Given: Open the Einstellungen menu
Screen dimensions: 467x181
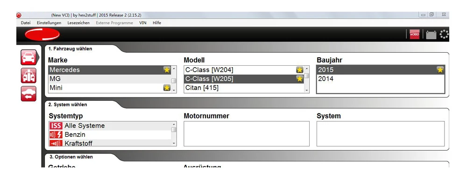Looking at the screenshot, I should [x=49, y=22].
